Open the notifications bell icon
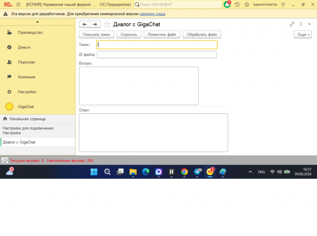 coord(227,4)
